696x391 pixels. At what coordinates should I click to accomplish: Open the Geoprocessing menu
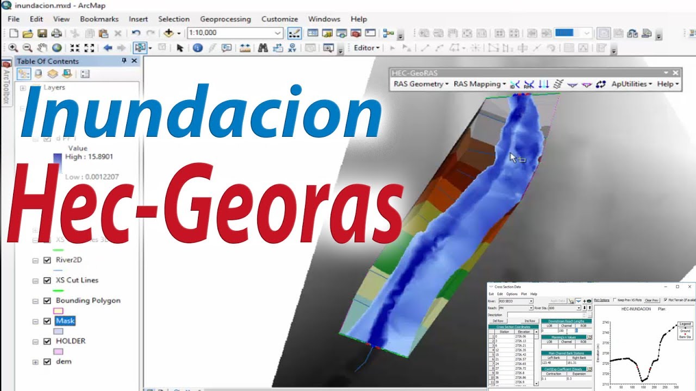pos(225,19)
